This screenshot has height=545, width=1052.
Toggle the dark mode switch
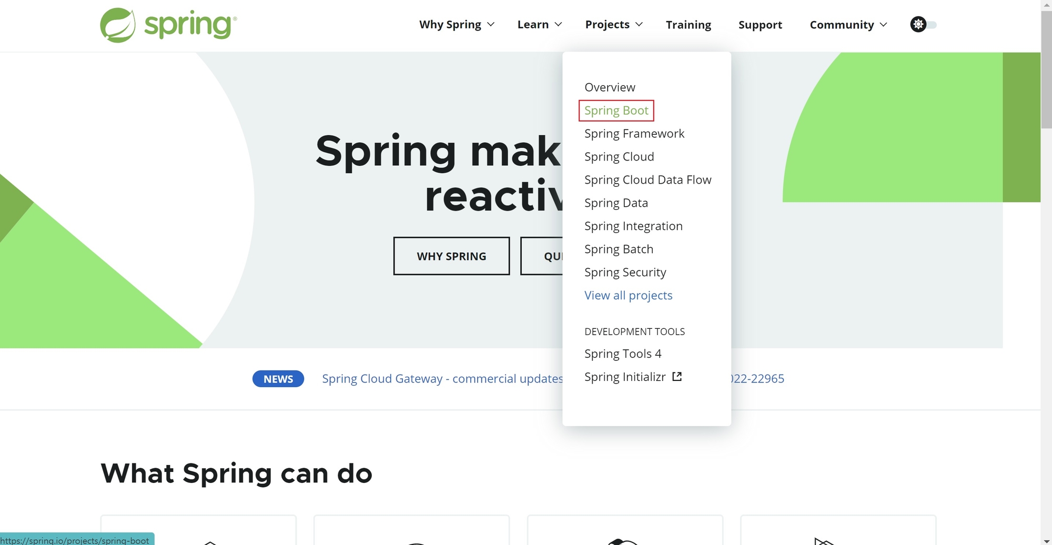(x=923, y=25)
